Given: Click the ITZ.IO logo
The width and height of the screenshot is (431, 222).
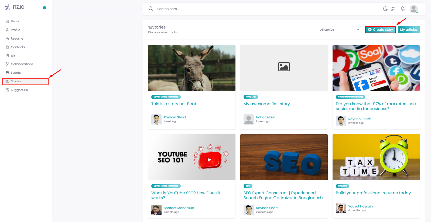Looking at the screenshot, I should [x=15, y=7].
